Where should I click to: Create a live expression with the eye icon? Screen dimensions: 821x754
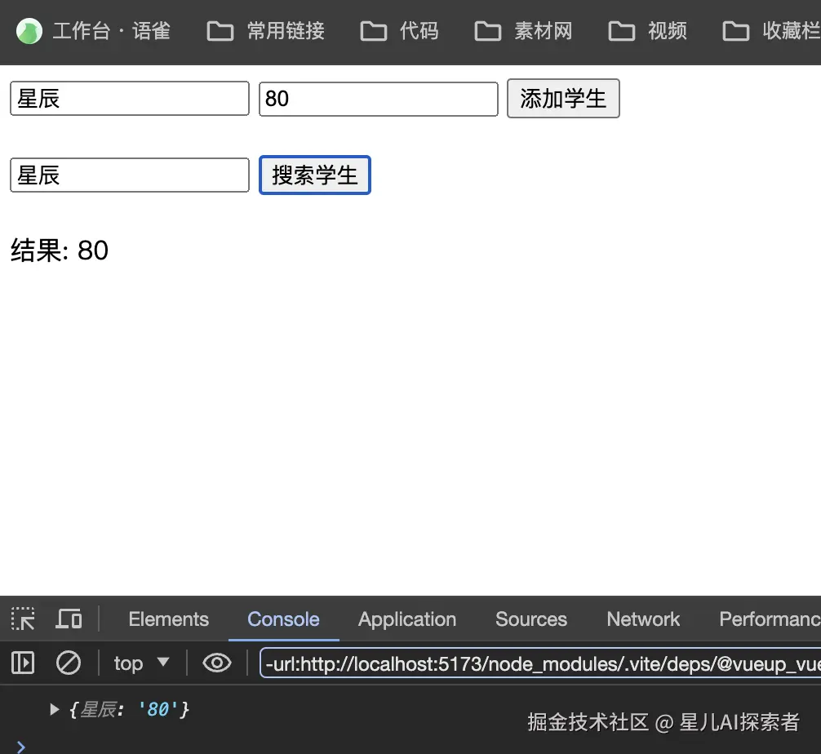click(216, 663)
